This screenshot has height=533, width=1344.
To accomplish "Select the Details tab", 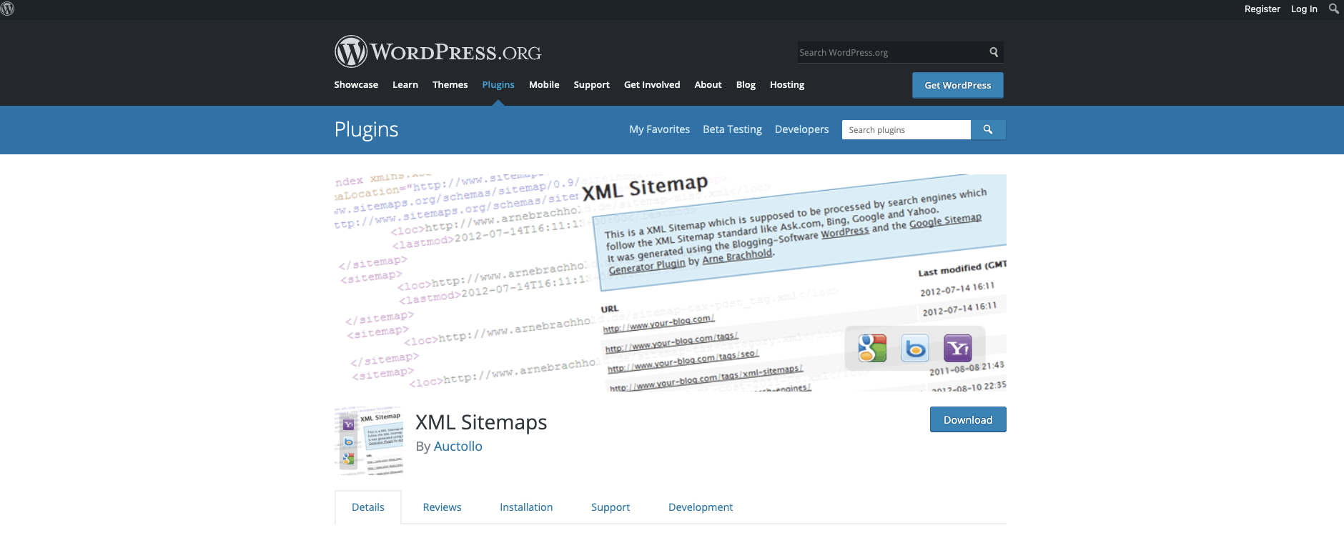I will coord(368,507).
